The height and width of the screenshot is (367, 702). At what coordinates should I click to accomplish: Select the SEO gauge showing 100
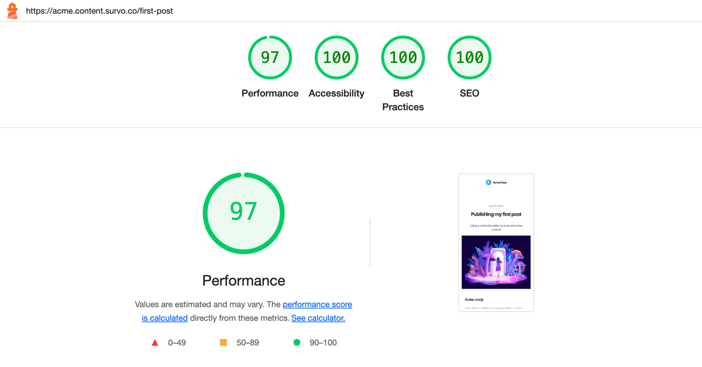pos(469,57)
